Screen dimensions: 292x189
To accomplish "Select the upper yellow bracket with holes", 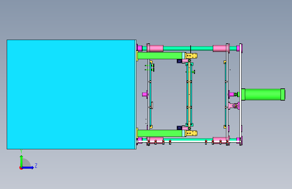I will pyautogui.click(x=192, y=55).
